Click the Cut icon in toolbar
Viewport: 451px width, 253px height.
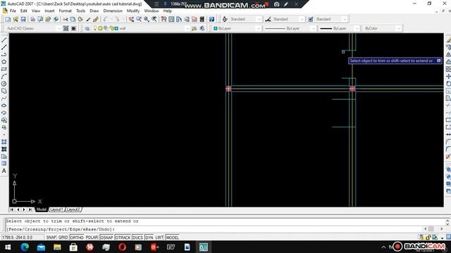click(x=66, y=19)
